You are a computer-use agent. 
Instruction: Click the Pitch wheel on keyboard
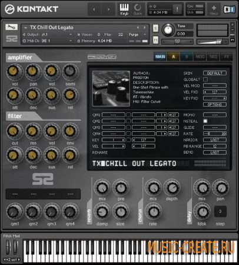click(x=8, y=247)
